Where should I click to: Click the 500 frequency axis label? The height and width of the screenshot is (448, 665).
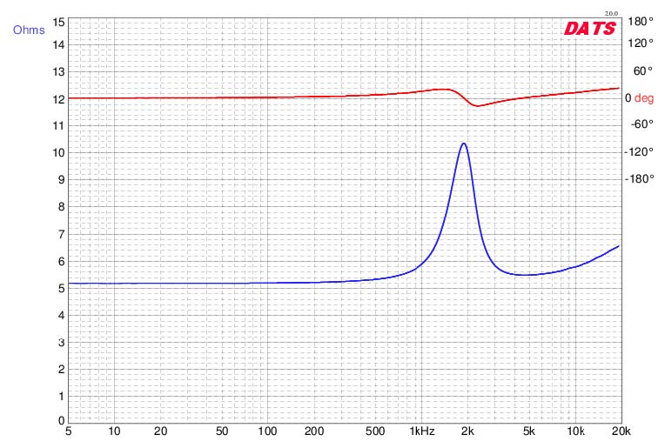coord(375,431)
